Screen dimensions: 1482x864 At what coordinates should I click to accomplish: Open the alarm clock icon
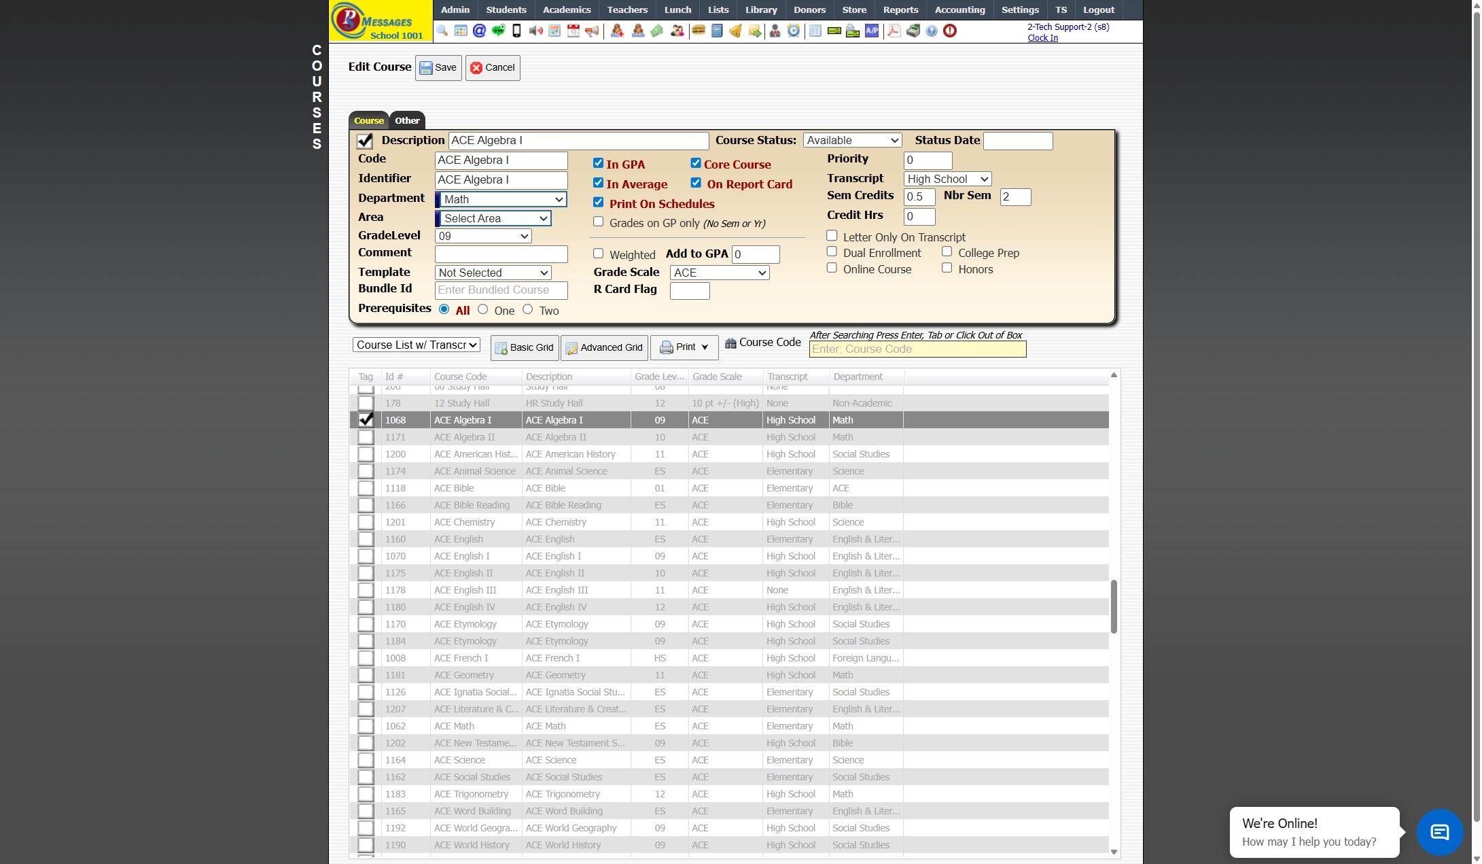(794, 31)
